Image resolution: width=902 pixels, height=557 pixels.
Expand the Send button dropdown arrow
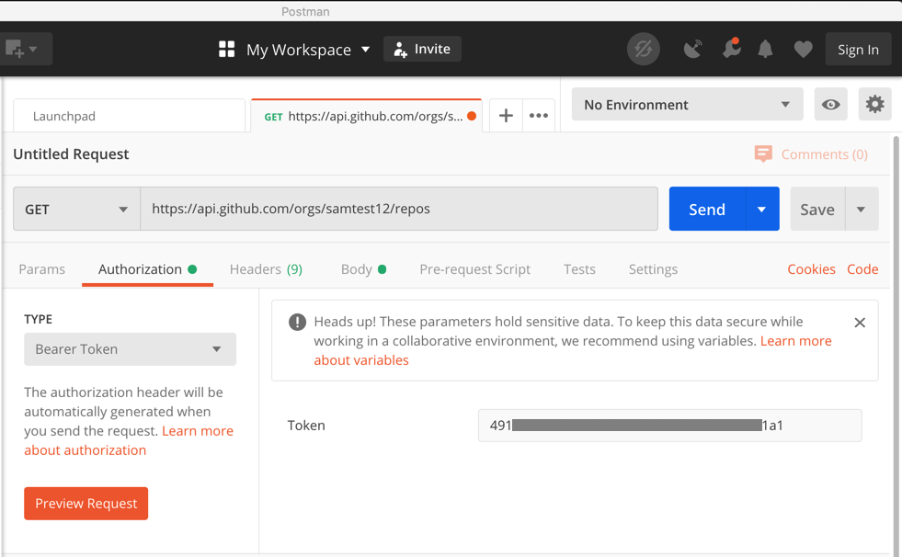click(761, 210)
